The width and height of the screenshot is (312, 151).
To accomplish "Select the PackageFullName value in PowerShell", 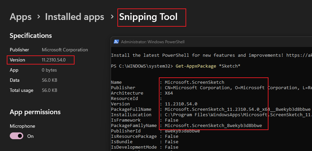I will tap(237, 109).
